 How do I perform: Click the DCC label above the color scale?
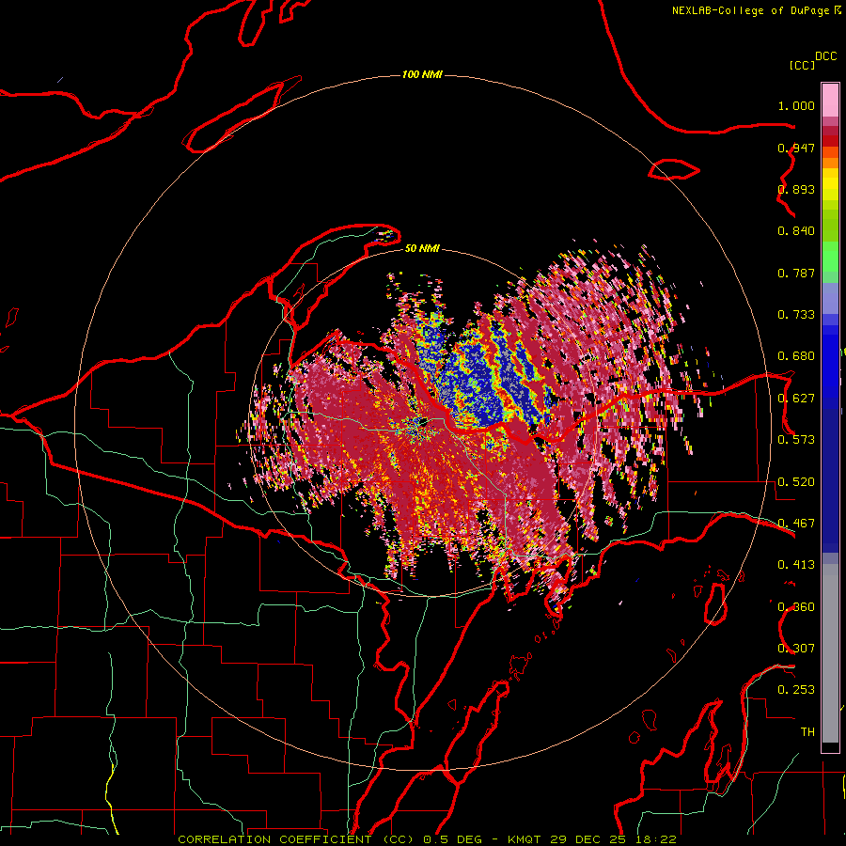826,56
